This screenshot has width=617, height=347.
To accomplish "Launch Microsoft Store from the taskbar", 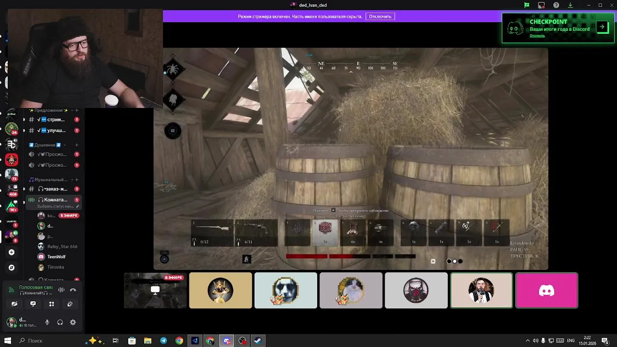I will point(132,341).
